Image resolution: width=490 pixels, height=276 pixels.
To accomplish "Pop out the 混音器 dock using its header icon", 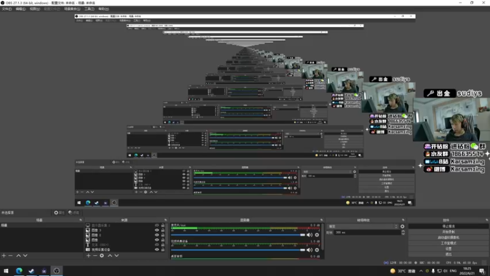I will coord(322,220).
